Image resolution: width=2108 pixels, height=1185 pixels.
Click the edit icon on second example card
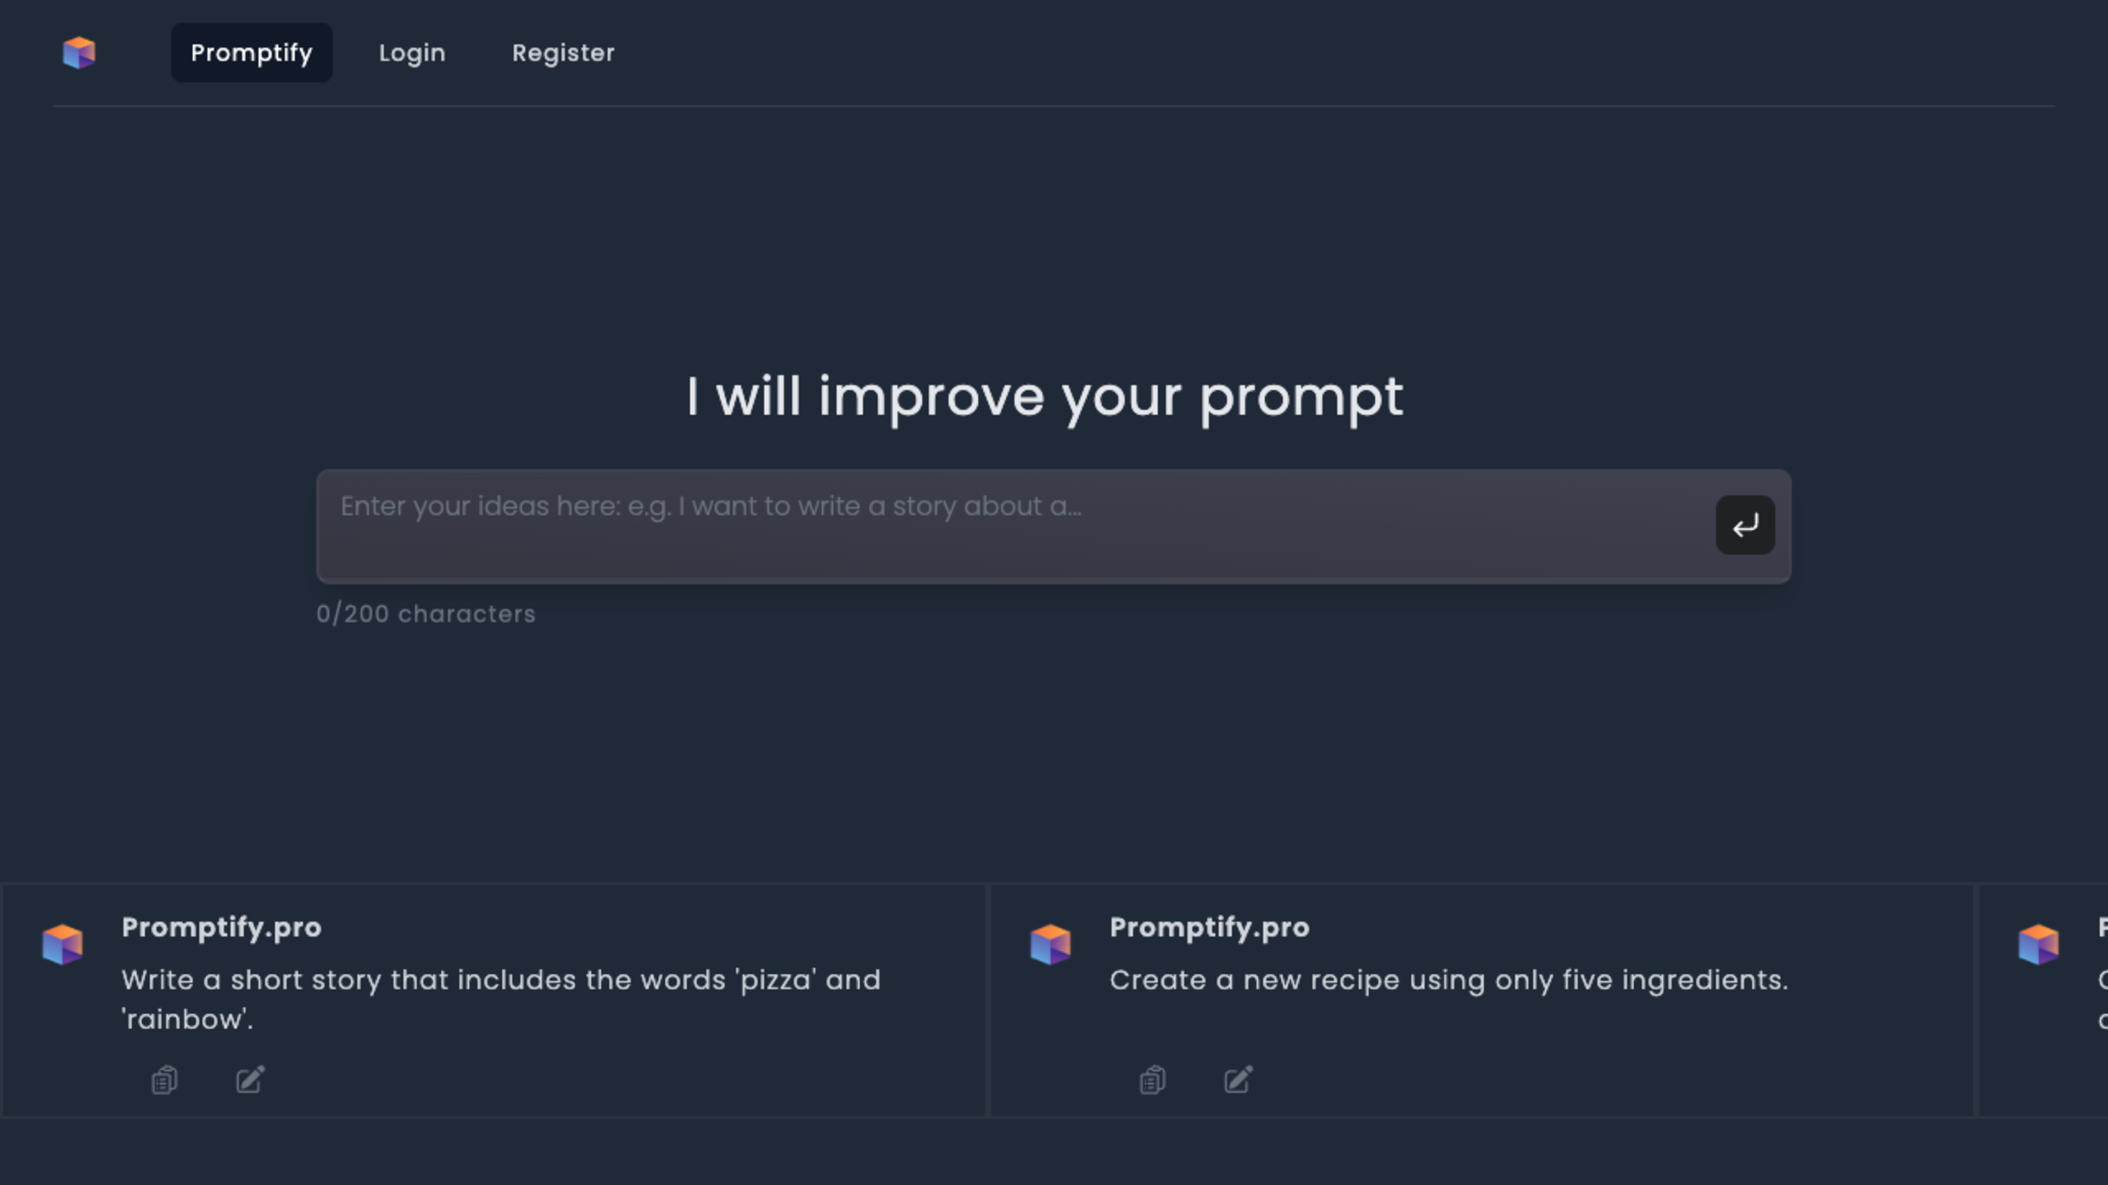tap(1238, 1078)
